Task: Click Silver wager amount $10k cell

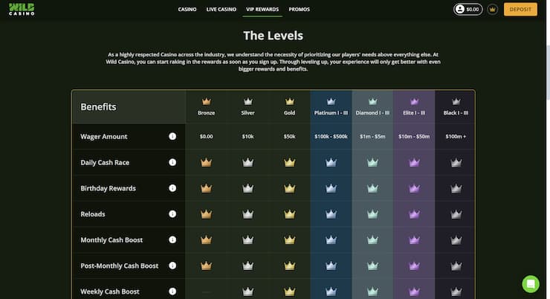Action: point(248,137)
